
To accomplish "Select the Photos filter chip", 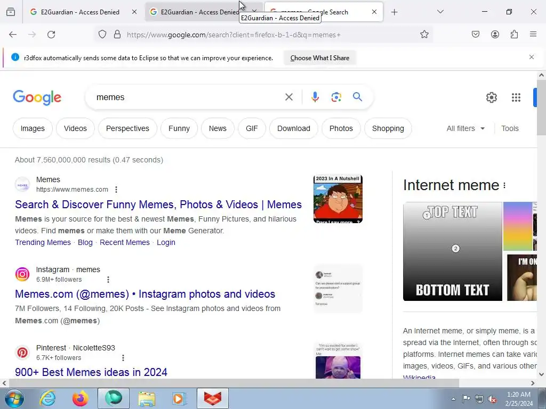I will point(341,128).
